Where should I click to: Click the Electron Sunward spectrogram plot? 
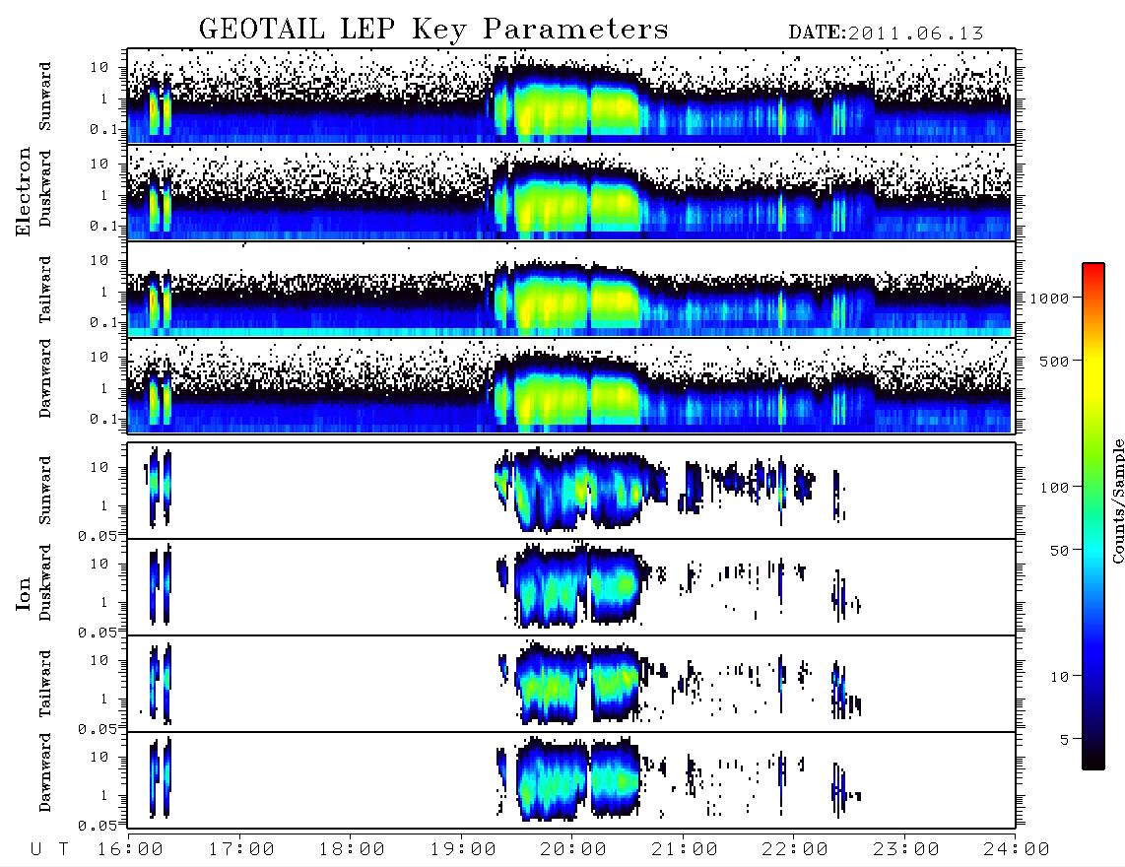[571, 96]
